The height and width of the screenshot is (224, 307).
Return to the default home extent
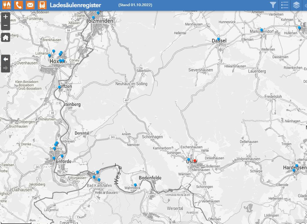click(x=6, y=37)
